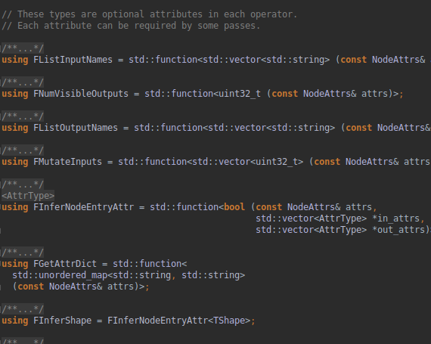Expand folded comment above FListInputNames
Screen dimensions: 431x344
pyautogui.click(x=23, y=48)
